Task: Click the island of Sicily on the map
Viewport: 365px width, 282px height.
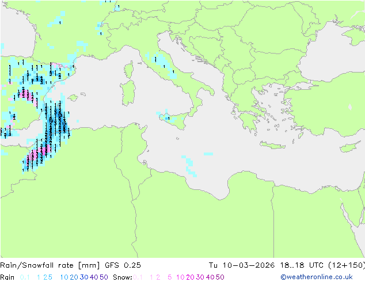Action: tap(174, 120)
